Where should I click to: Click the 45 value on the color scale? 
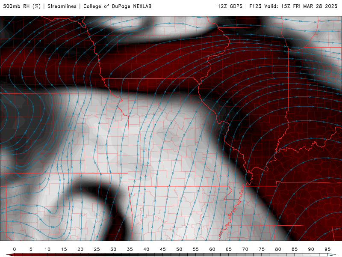163,249
